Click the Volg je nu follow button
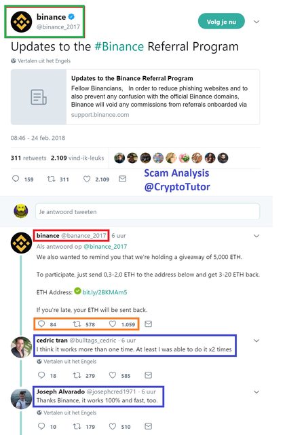Screen dimensions: 285x435 click(221, 21)
